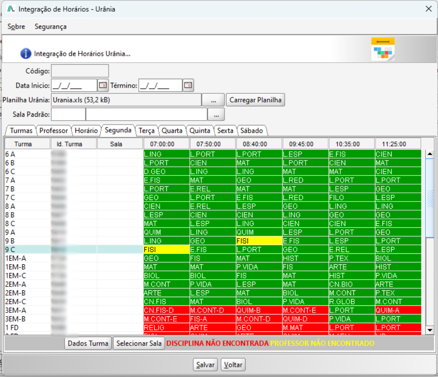
Task: Go back with the Voltar button
Action: tap(233, 365)
